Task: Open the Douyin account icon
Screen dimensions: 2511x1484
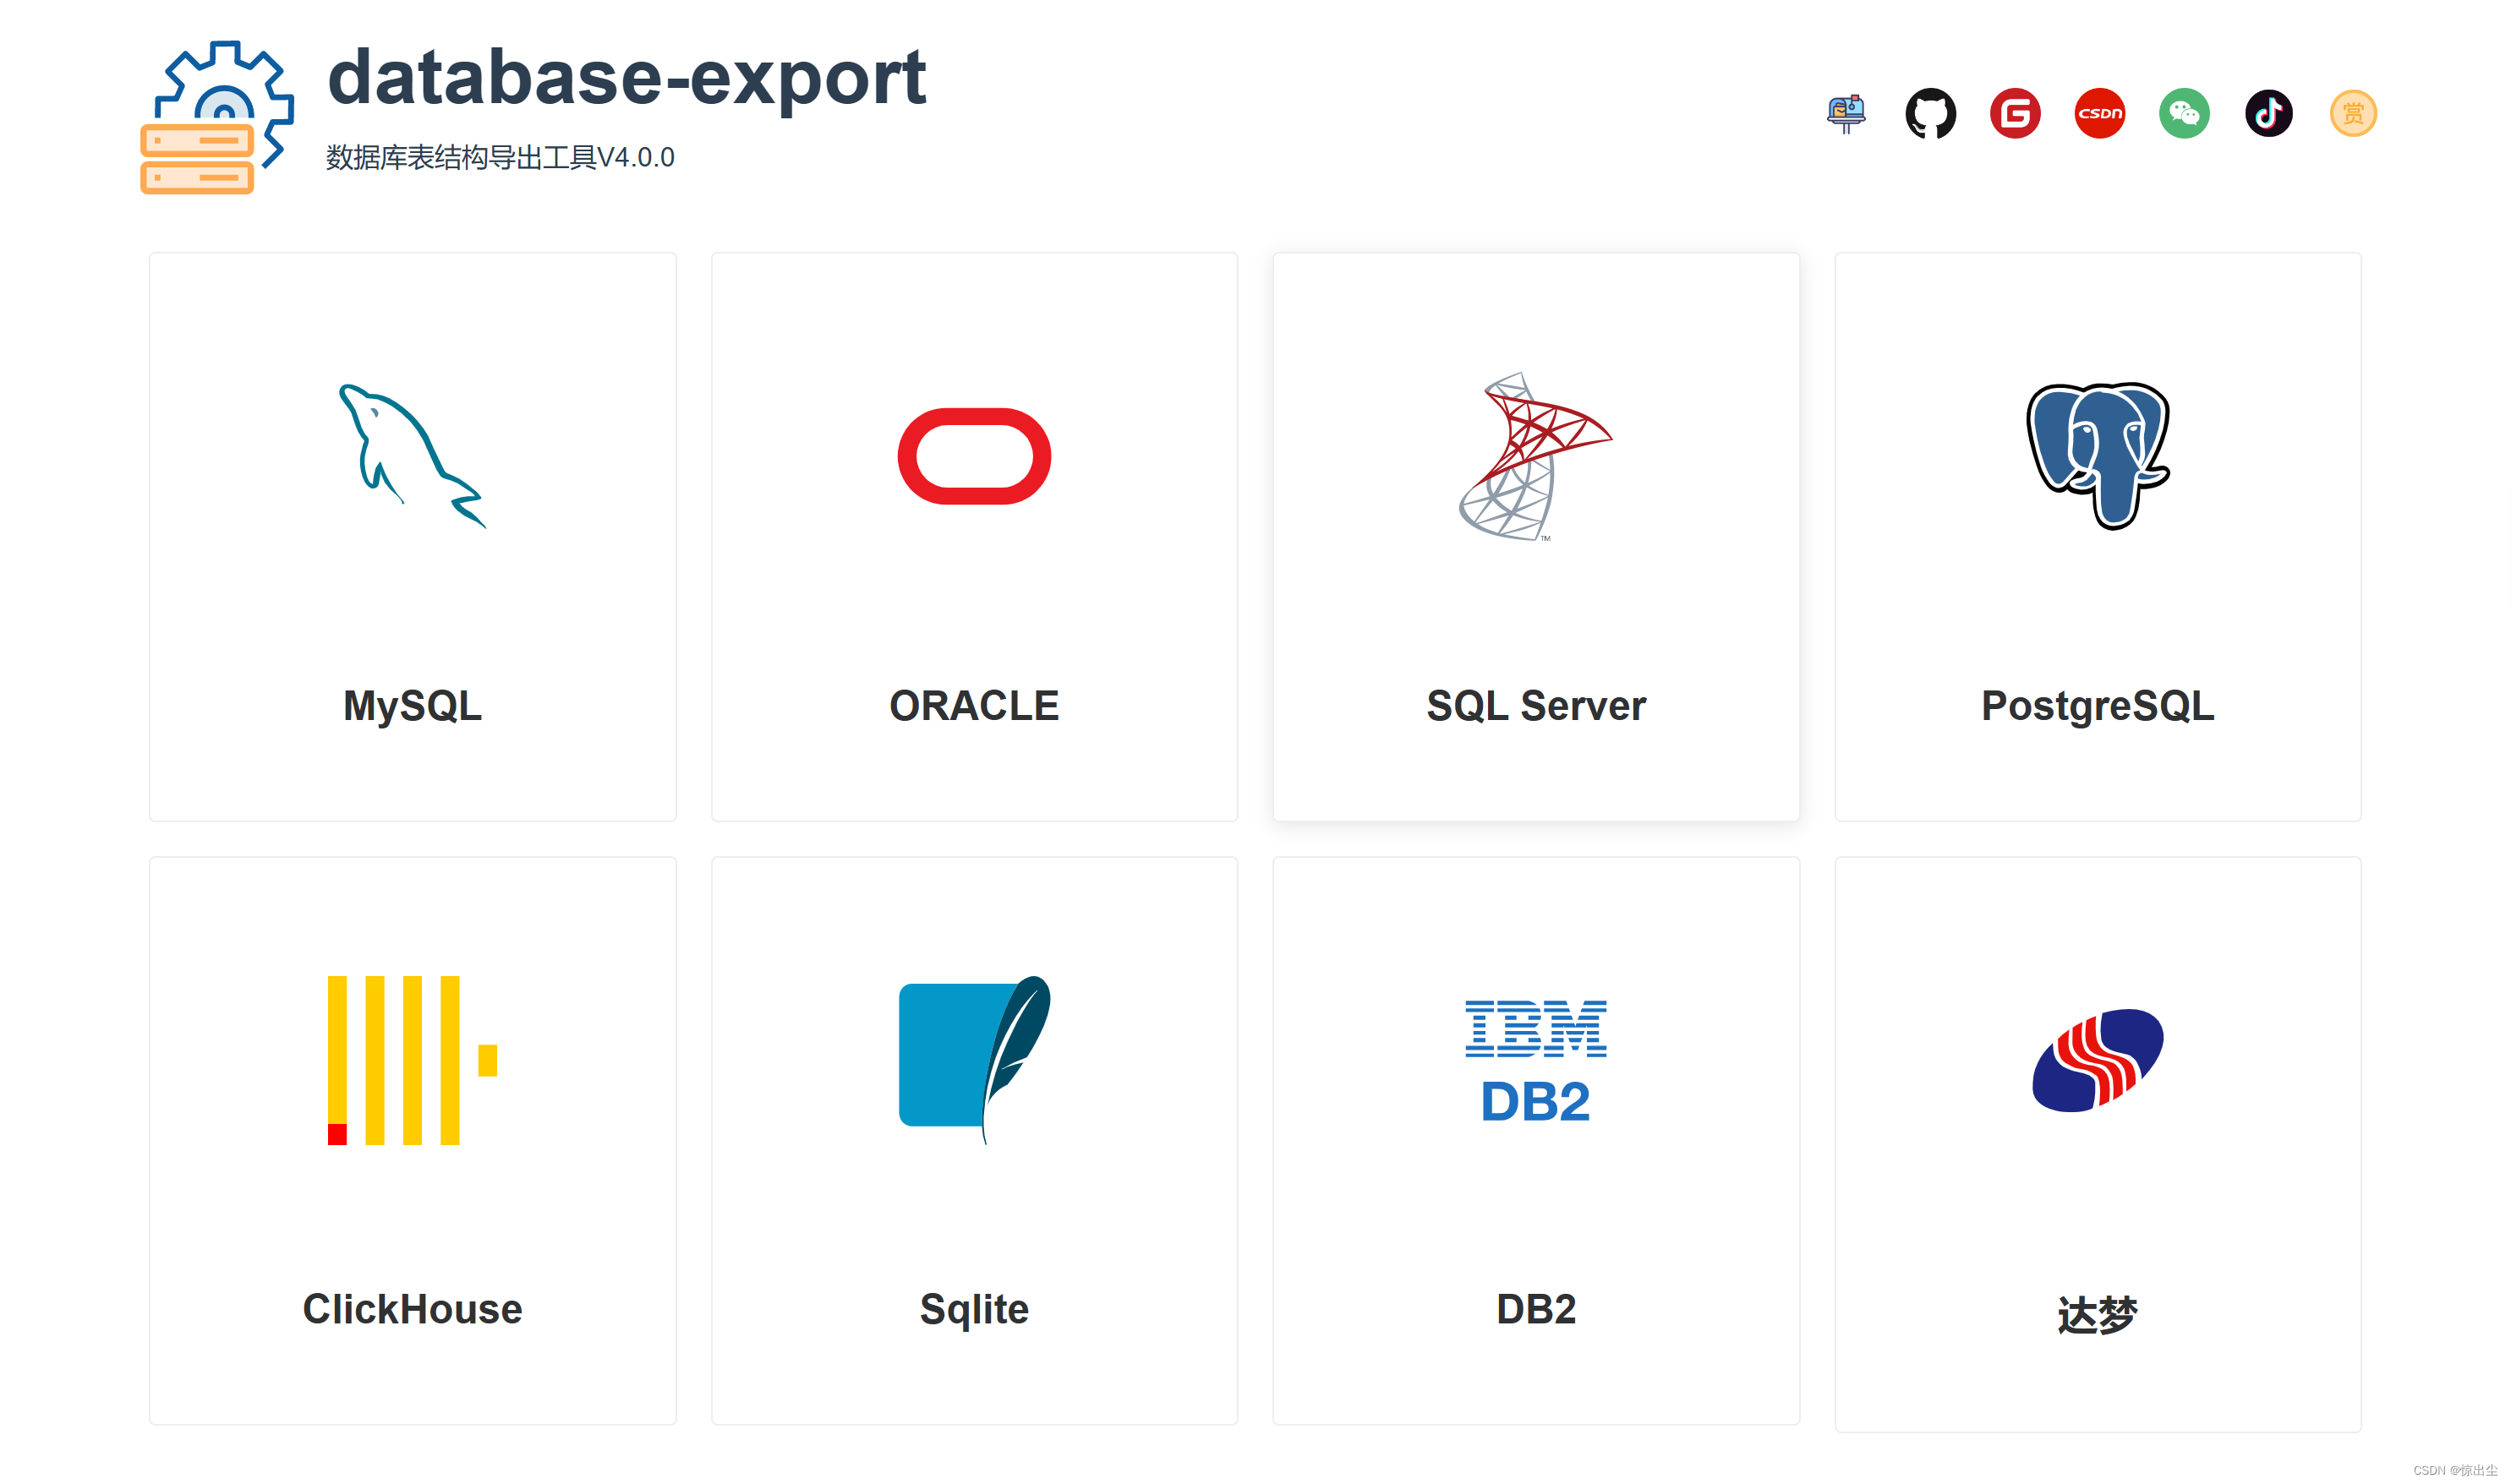Action: [x=2268, y=113]
